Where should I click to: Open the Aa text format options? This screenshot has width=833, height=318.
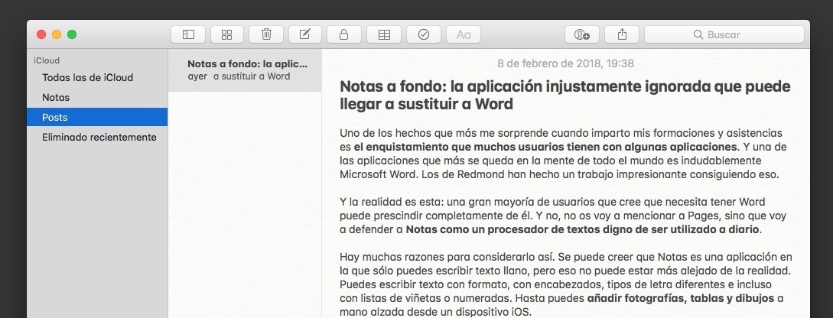(463, 34)
